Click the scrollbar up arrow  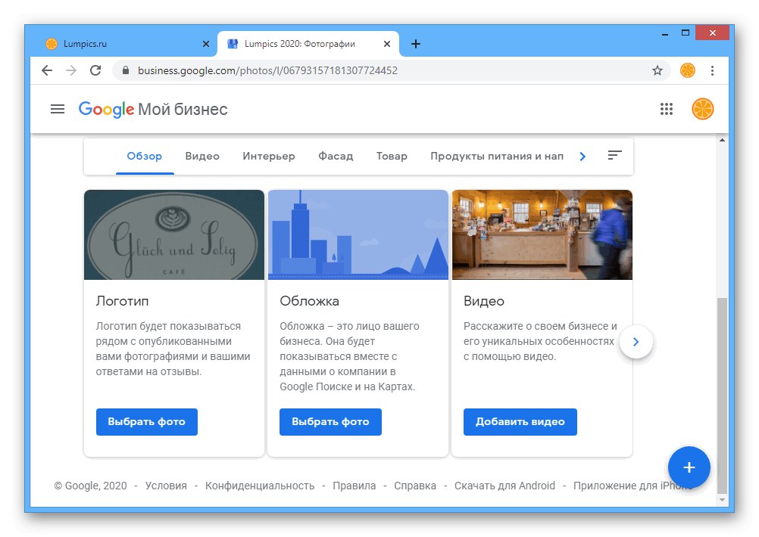point(722,140)
